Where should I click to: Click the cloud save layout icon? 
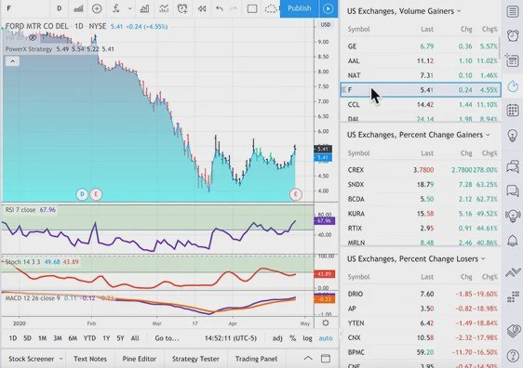271,8
